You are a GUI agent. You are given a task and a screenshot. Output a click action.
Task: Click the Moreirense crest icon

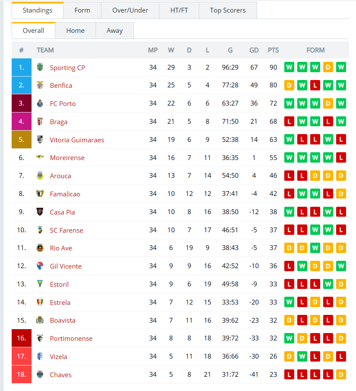click(x=40, y=157)
